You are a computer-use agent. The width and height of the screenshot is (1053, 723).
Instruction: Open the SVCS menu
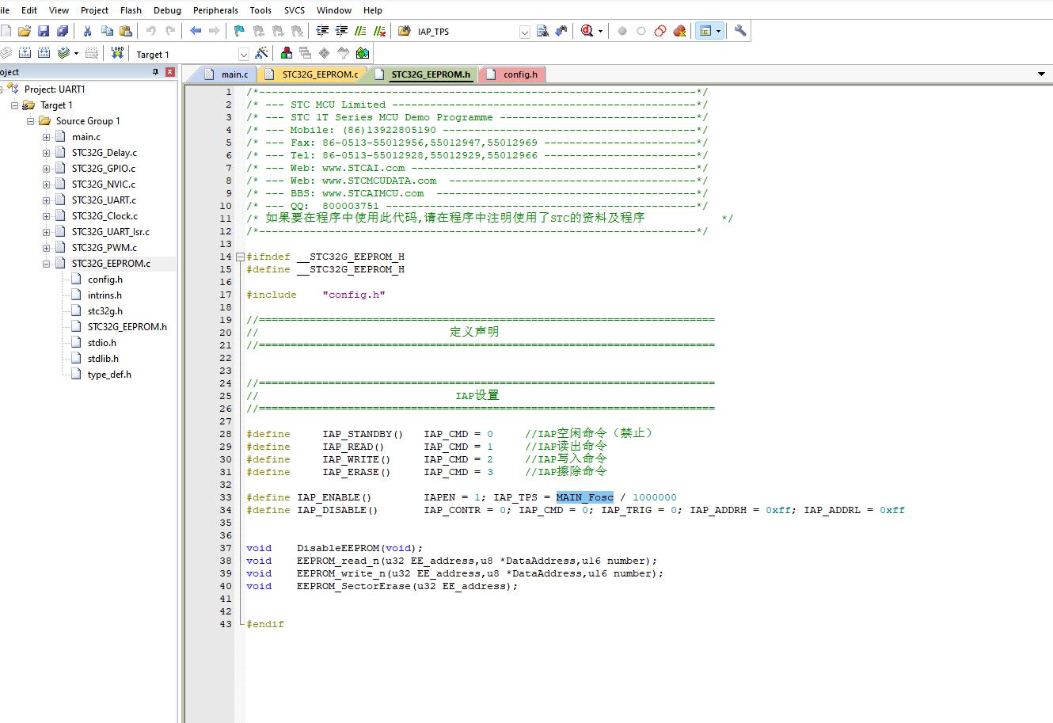pos(295,10)
